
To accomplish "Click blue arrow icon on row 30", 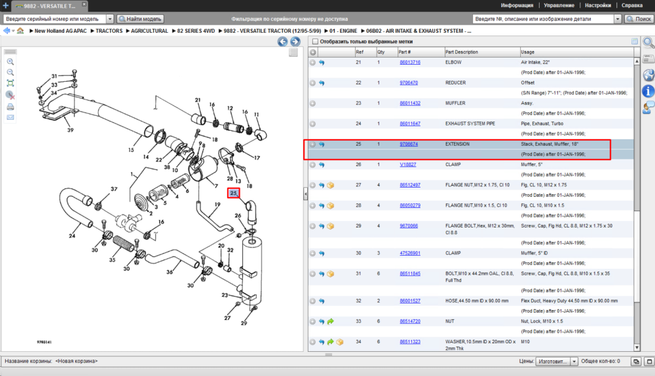I will coord(322,254).
